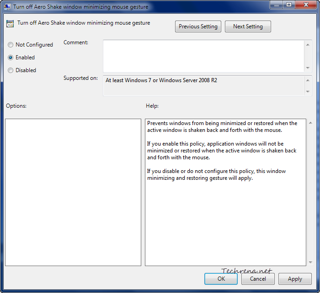The height and width of the screenshot is (293, 320).
Task: Click the 'At least Windows 7' supported text
Action: [x=161, y=80]
